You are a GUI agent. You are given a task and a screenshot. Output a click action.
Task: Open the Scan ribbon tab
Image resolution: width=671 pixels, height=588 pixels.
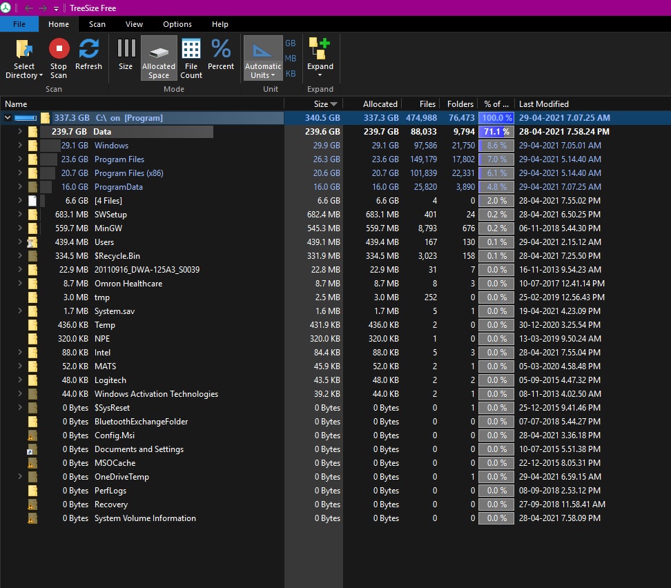point(97,24)
